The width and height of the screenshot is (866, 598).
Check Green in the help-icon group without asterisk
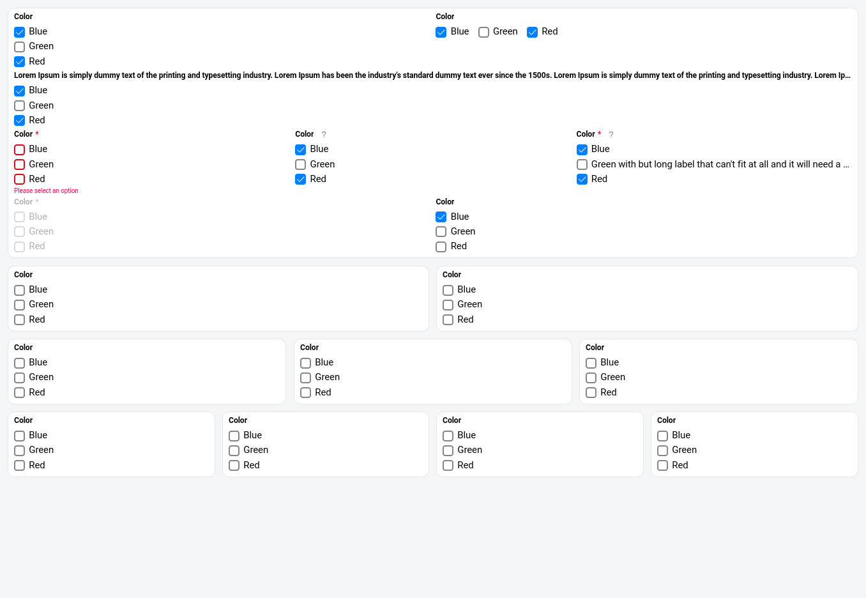click(x=301, y=165)
